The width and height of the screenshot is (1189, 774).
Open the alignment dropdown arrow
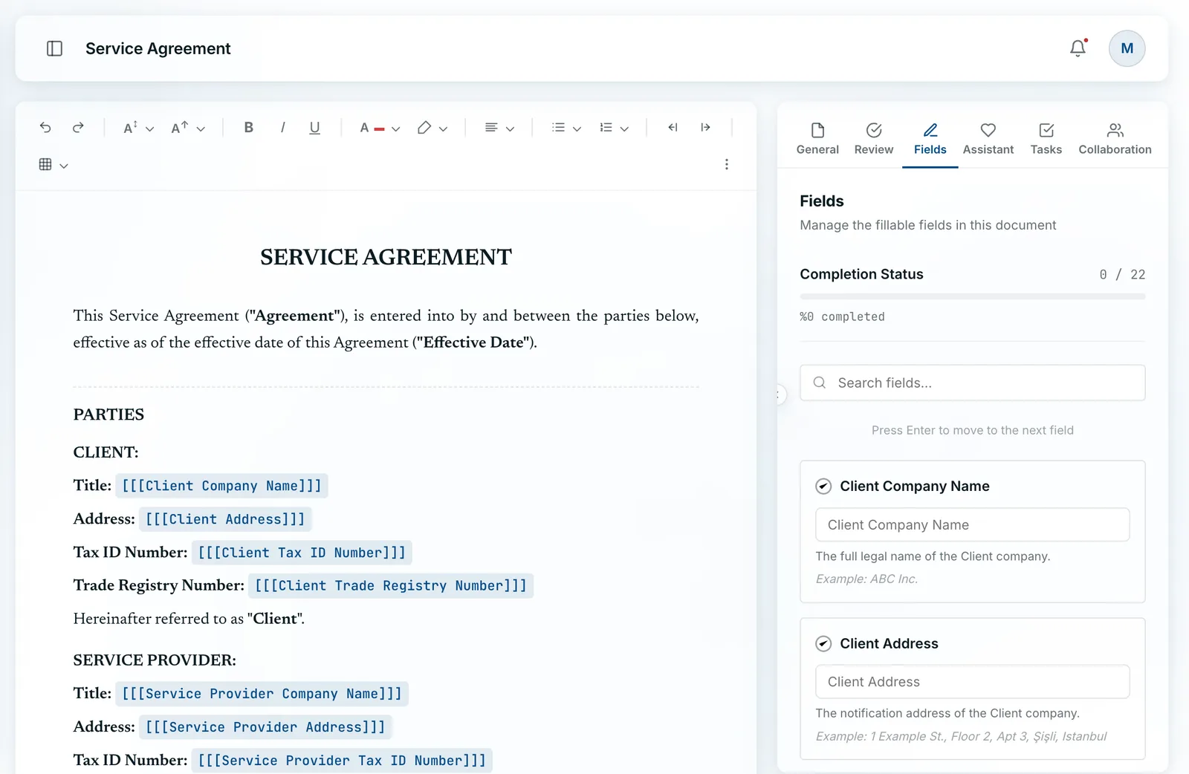coord(510,129)
